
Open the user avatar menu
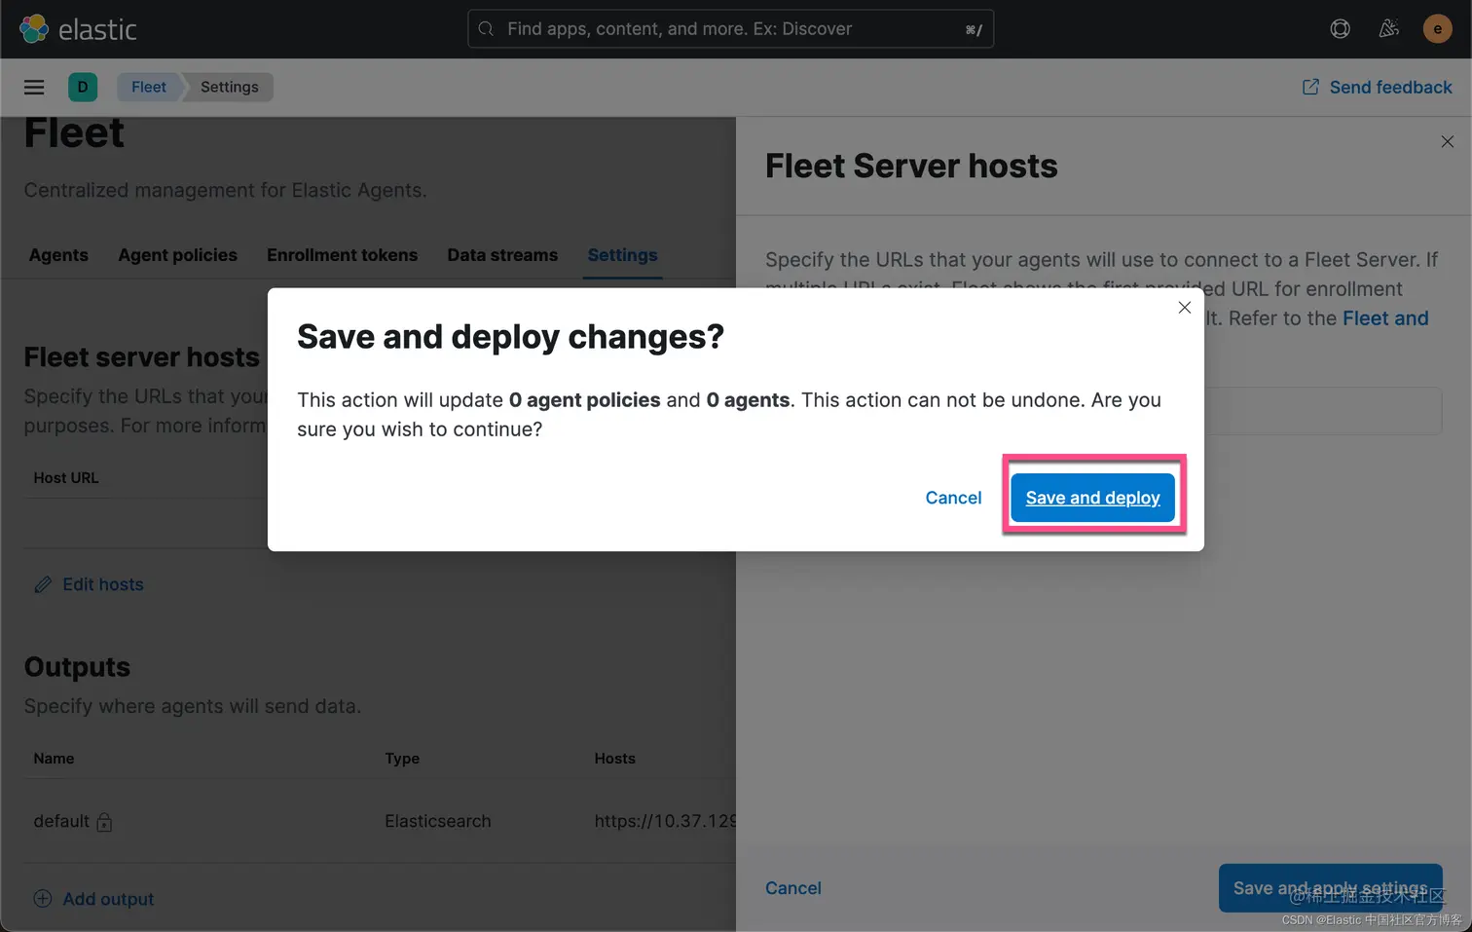pyautogui.click(x=1438, y=29)
